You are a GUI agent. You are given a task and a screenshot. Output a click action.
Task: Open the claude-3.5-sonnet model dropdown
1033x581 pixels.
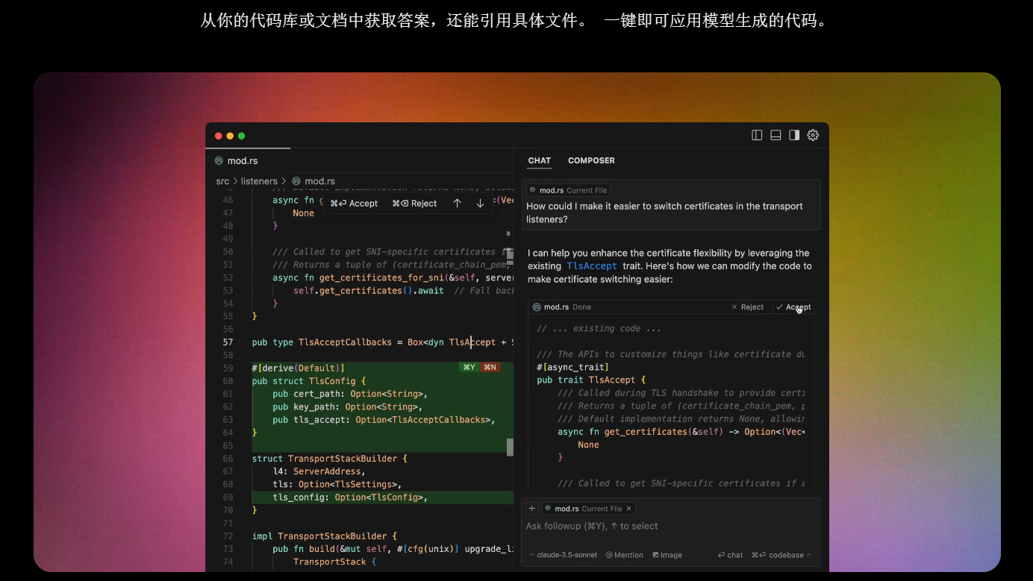pos(564,555)
